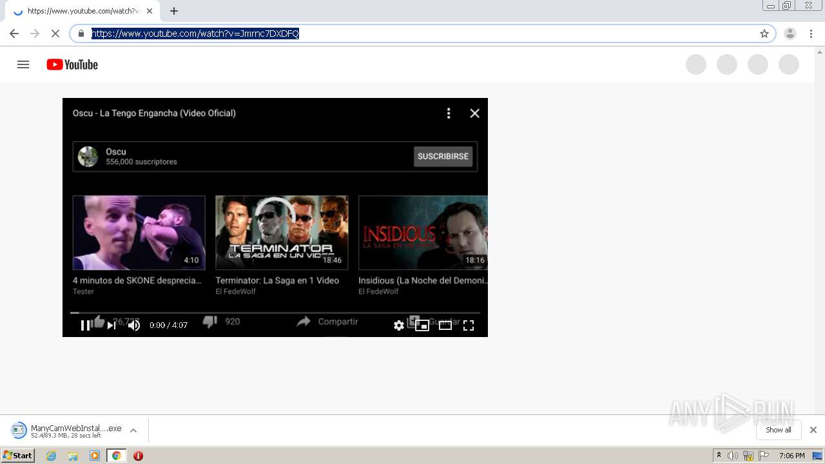Image resolution: width=825 pixels, height=464 pixels.
Task: Open the taskbar clock showing 7:06 PM
Action: pos(791,456)
